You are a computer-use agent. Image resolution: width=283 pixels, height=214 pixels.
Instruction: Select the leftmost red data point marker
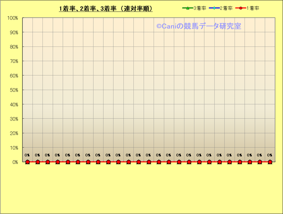tap(28, 162)
